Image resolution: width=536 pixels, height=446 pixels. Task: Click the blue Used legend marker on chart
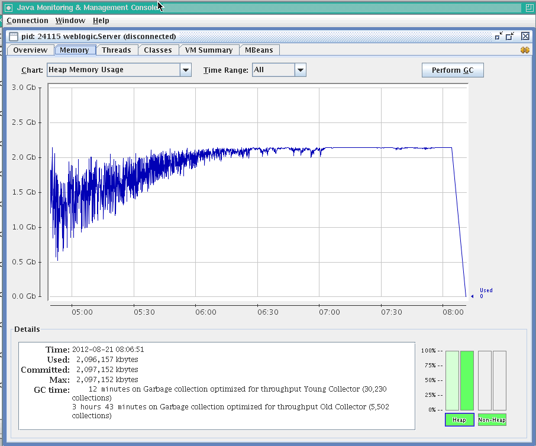(x=472, y=296)
